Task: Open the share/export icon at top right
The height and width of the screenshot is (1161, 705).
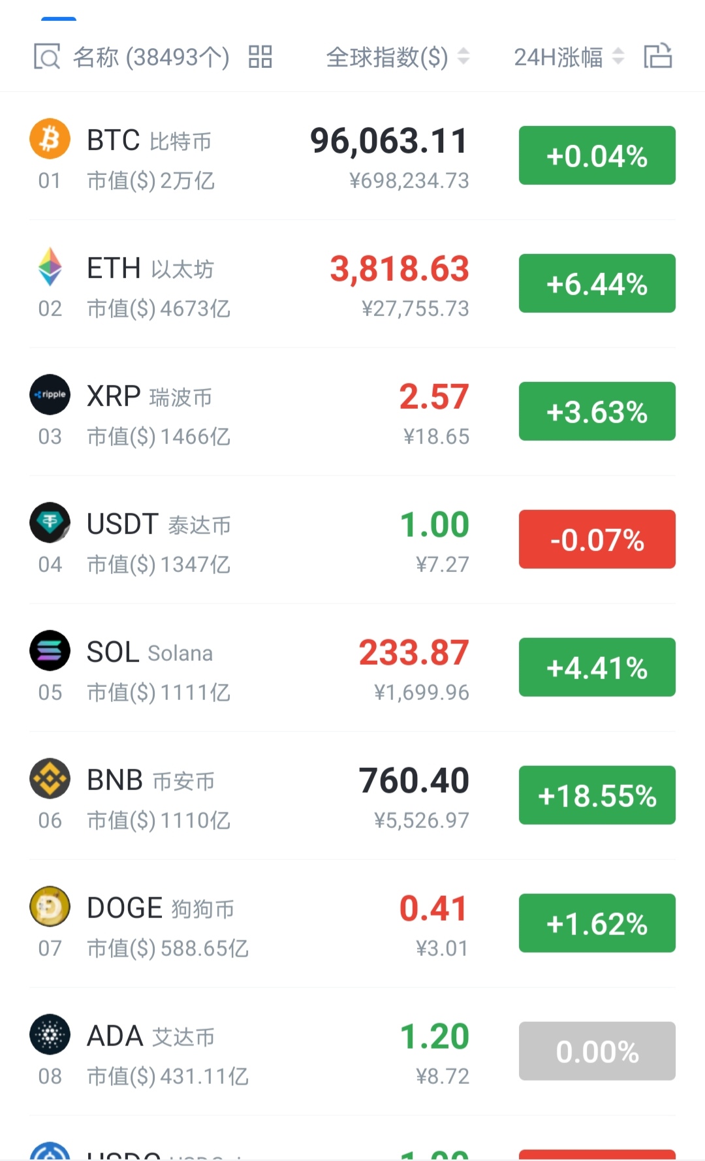Action: [658, 56]
